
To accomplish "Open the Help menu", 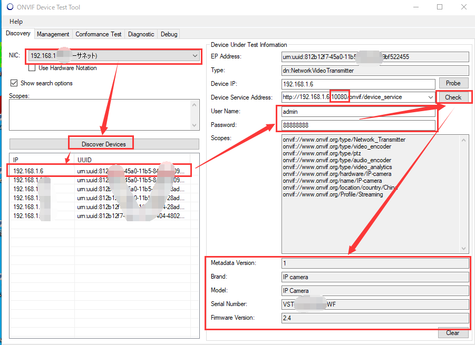I will (16, 22).
